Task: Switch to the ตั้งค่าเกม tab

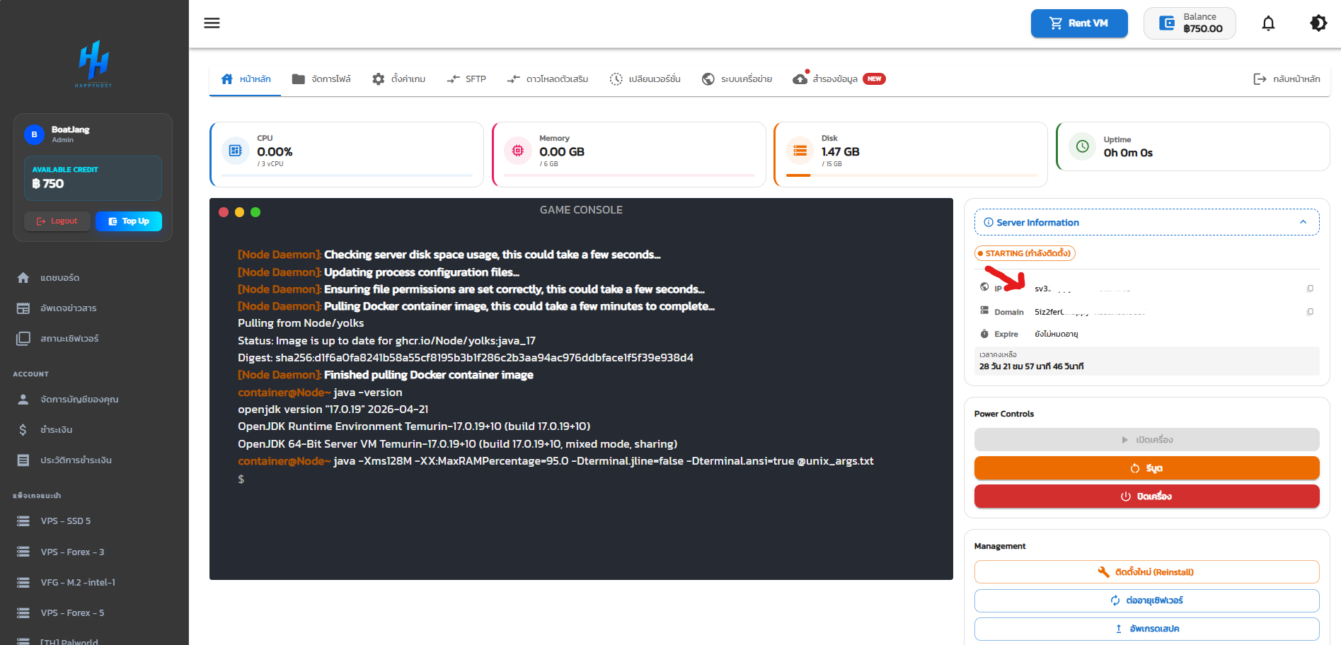Action: pyautogui.click(x=399, y=79)
